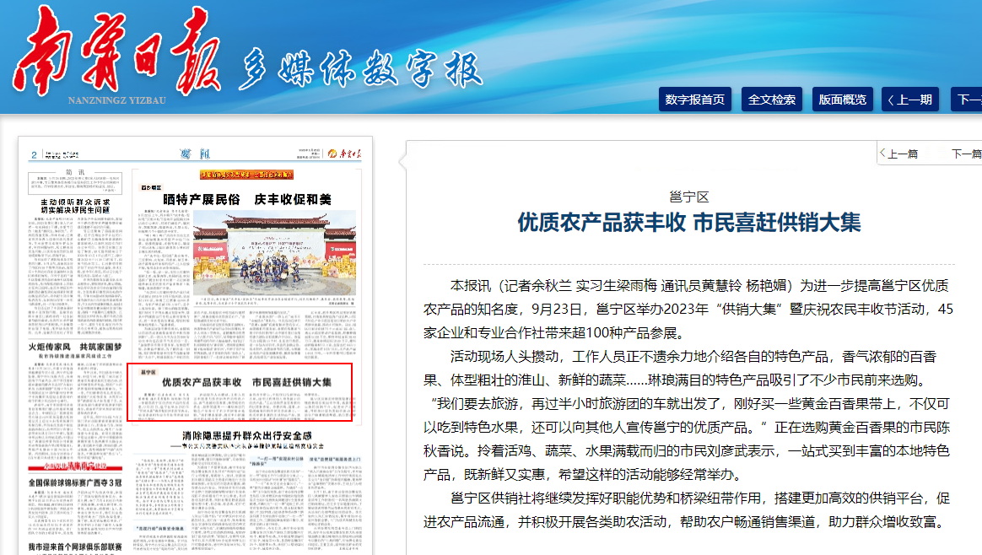Click the 多媒体数字报 title text
982x555 pixels.
click(361, 67)
